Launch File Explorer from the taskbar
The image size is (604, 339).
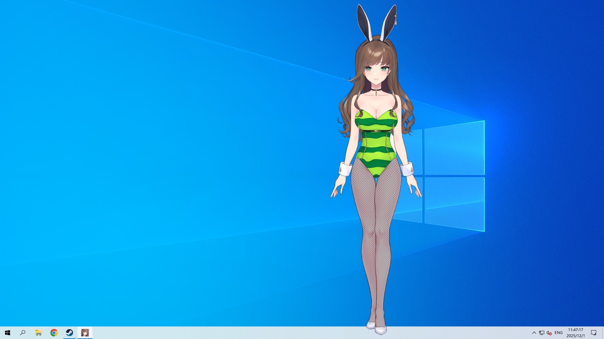point(38,333)
